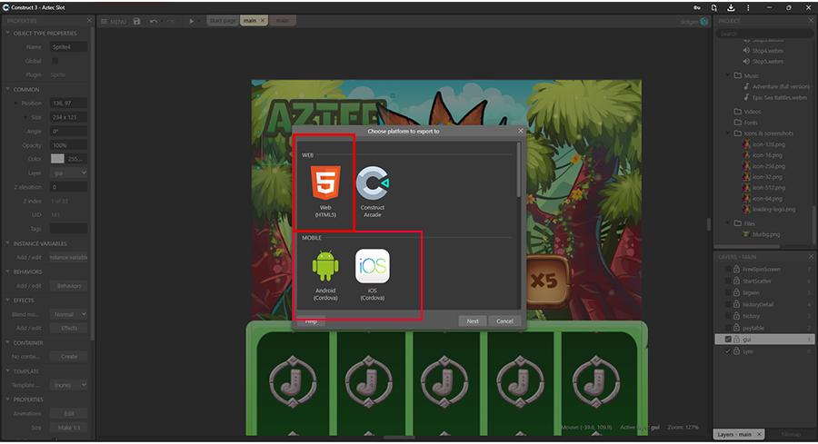Open the Blend mode Normal dropdown

[x=69, y=314]
